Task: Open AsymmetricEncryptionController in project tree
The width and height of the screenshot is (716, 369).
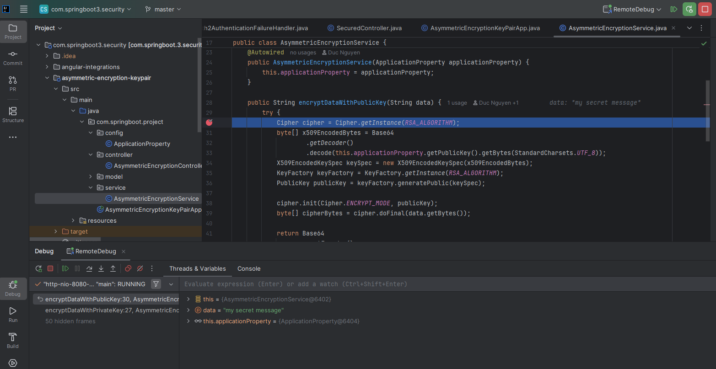Action: click(x=154, y=166)
